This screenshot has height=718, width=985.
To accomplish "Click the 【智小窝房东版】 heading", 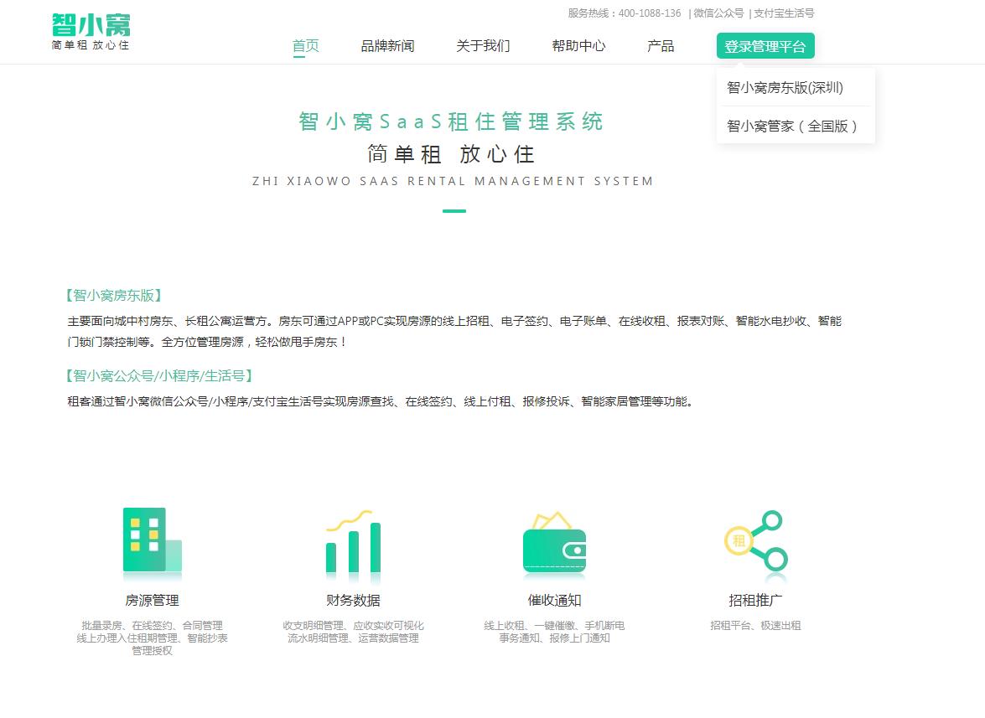I will [114, 295].
